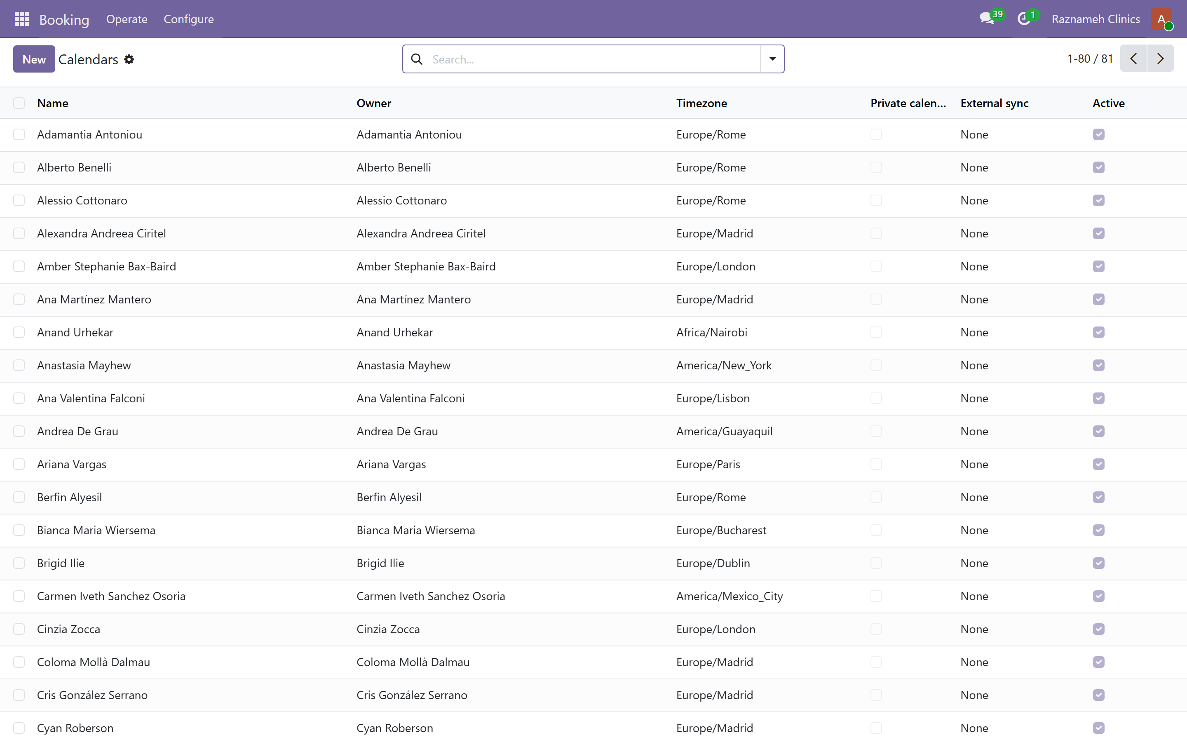Sort by the Owner column header

pos(374,103)
